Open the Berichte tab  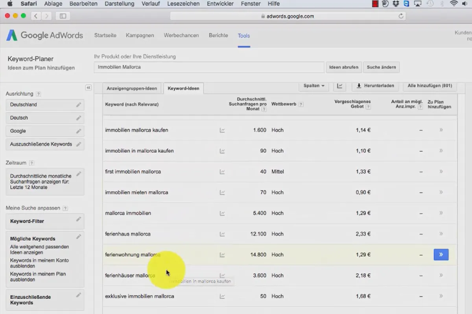pos(218,35)
